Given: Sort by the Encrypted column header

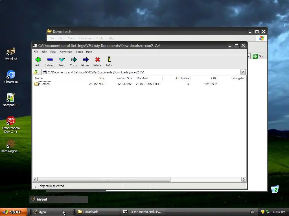Looking at the screenshot, I should coord(233,78).
